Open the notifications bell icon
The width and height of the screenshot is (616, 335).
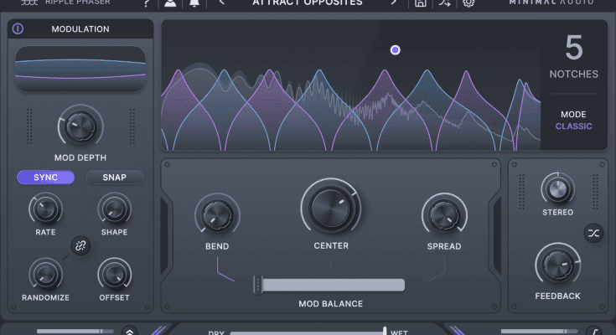(194, 3)
